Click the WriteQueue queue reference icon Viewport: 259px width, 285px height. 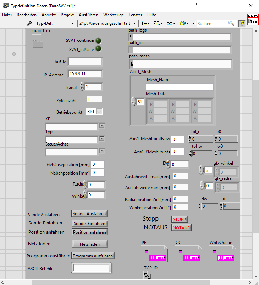tap(222, 254)
